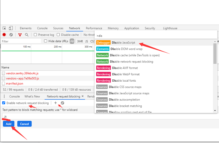Tick the Hide data URLs checkbox
219x143 pixels.
46,41
